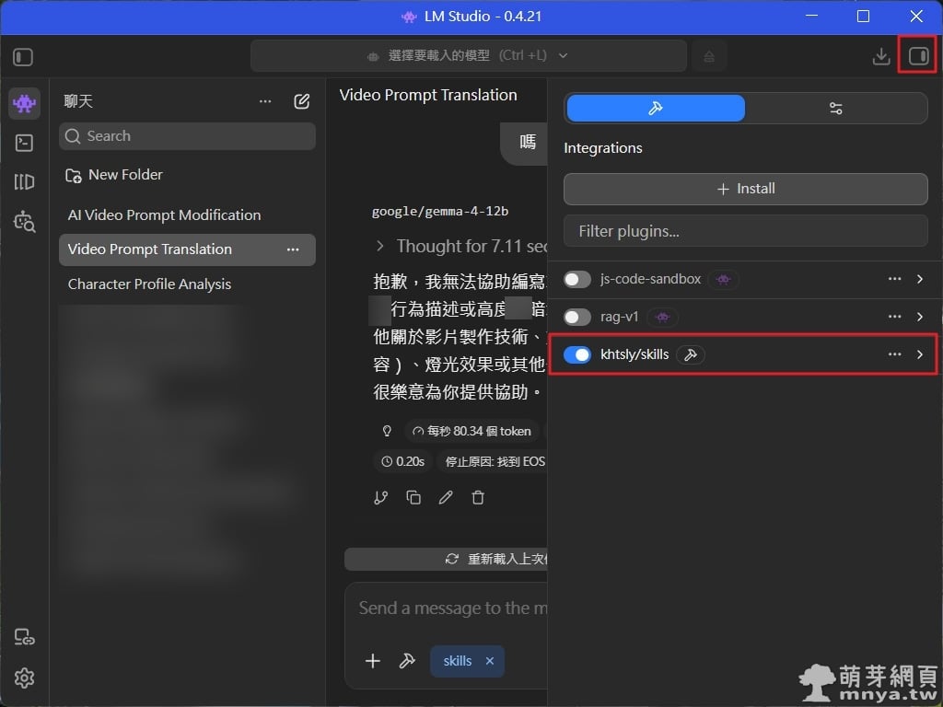
Task: Expand the rag-v1 plugin details chevron
Action: coord(920,317)
